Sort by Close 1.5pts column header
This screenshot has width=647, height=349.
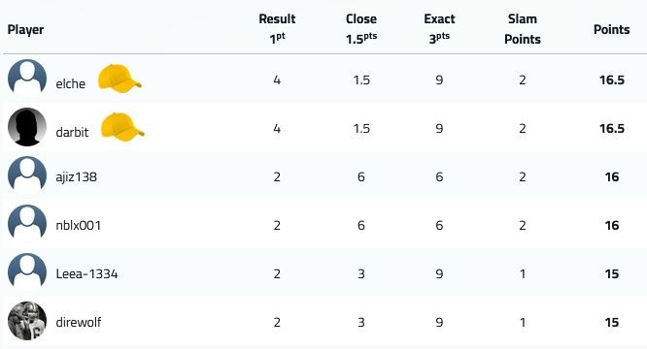click(x=361, y=29)
